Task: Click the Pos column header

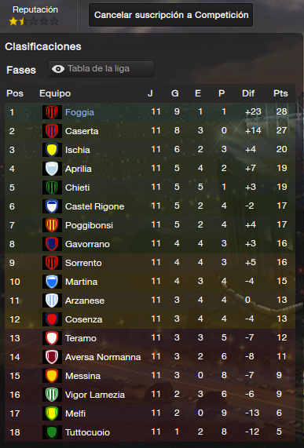Action: click(15, 93)
